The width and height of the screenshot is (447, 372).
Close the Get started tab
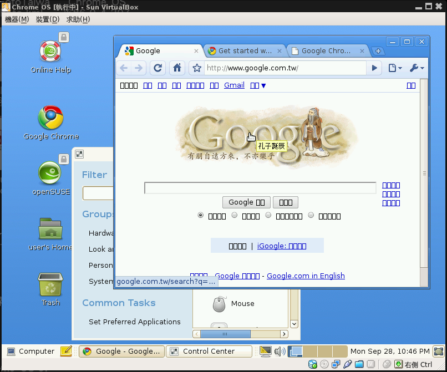pos(280,51)
